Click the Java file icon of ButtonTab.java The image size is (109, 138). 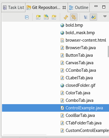(x=62, y=55)
